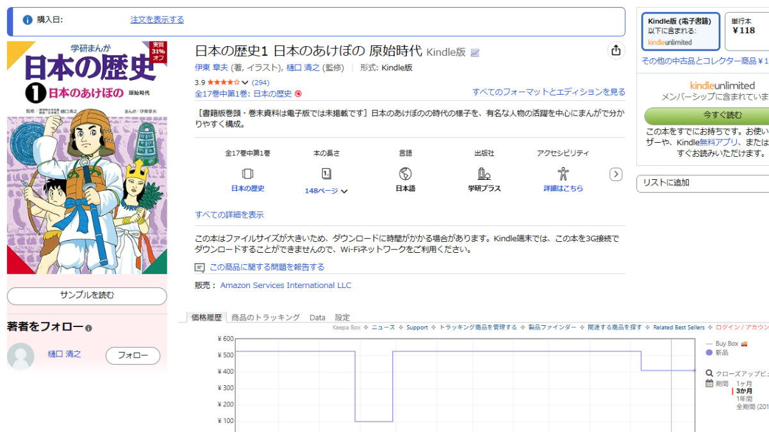The height and width of the screenshot is (432, 769).
Task: Click the book series icon above 日本の歴史
Action: (247, 173)
